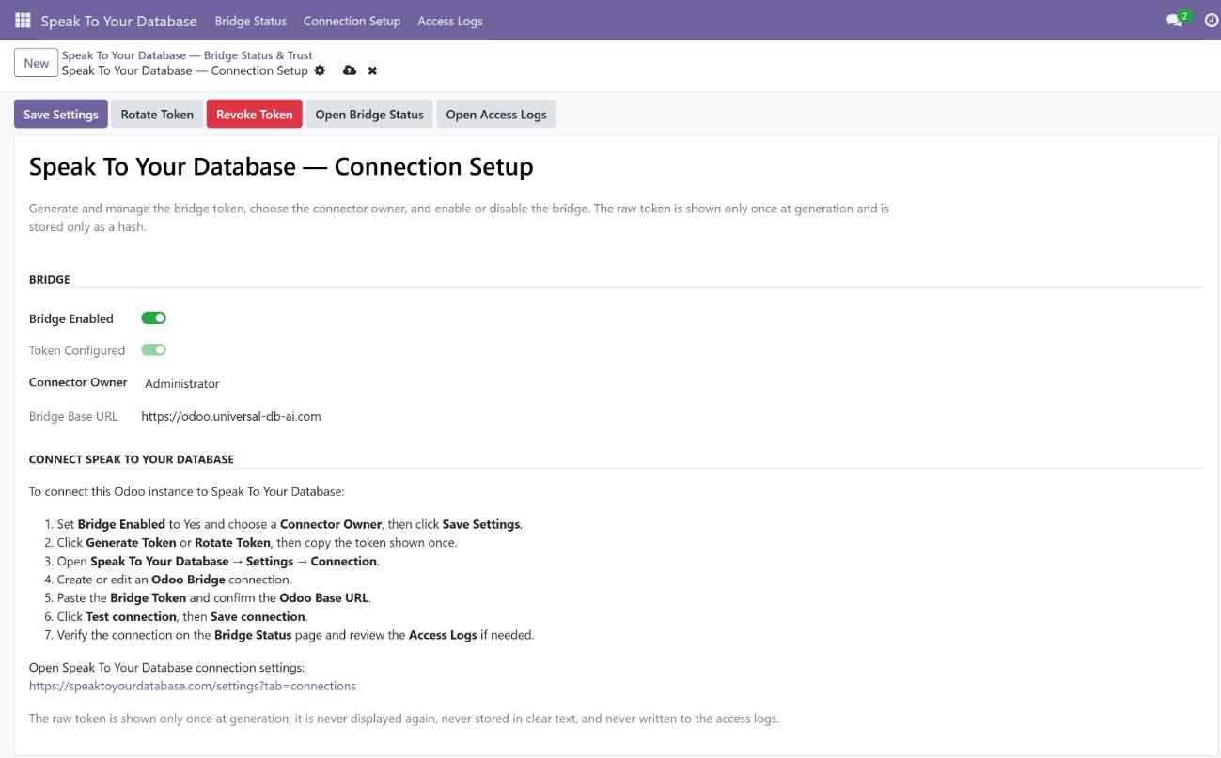Click the CONNECT SPEAK TO YOUR DATABASE heading
Viewport: 1221px width, 758px height.
132,459
